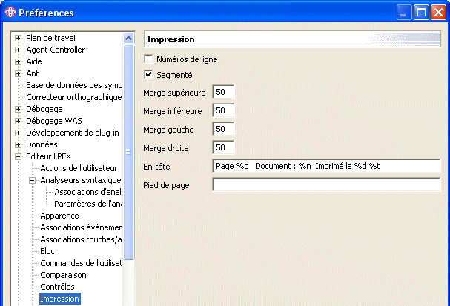
Task: Click the tree vertical scrollbar thumb
Action: (x=128, y=152)
